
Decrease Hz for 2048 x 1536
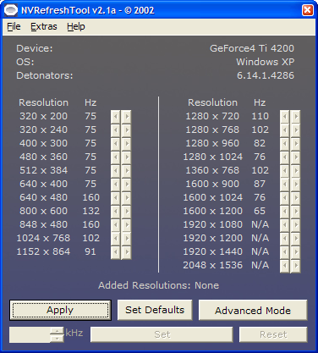tap(285, 266)
